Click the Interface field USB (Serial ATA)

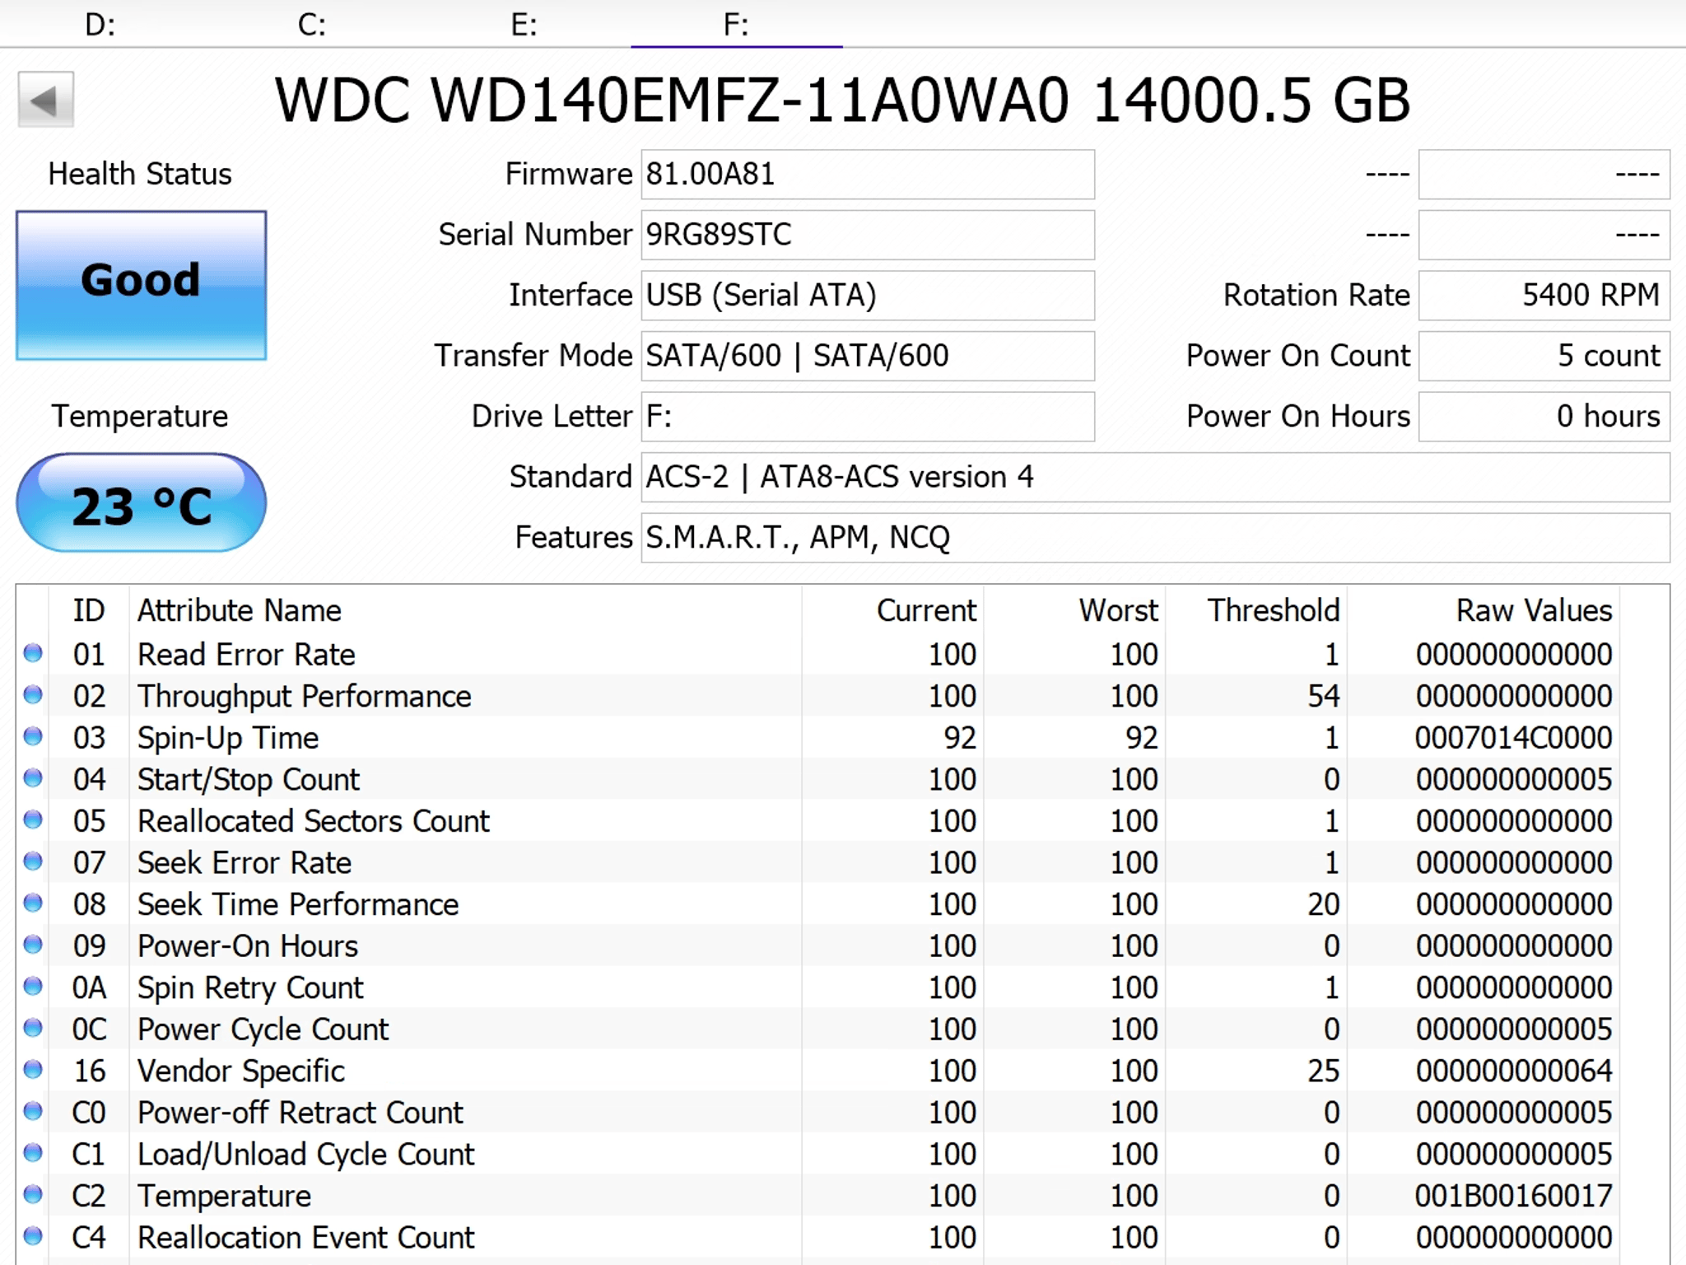click(868, 296)
